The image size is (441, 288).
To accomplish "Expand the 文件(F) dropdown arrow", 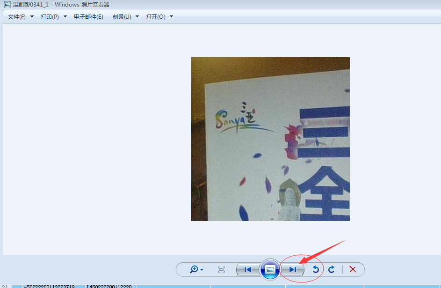I will tap(32, 16).
